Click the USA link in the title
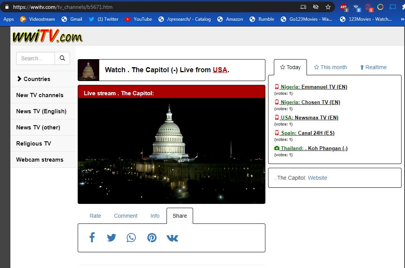Viewport: 405px width, 268px height. (220, 70)
